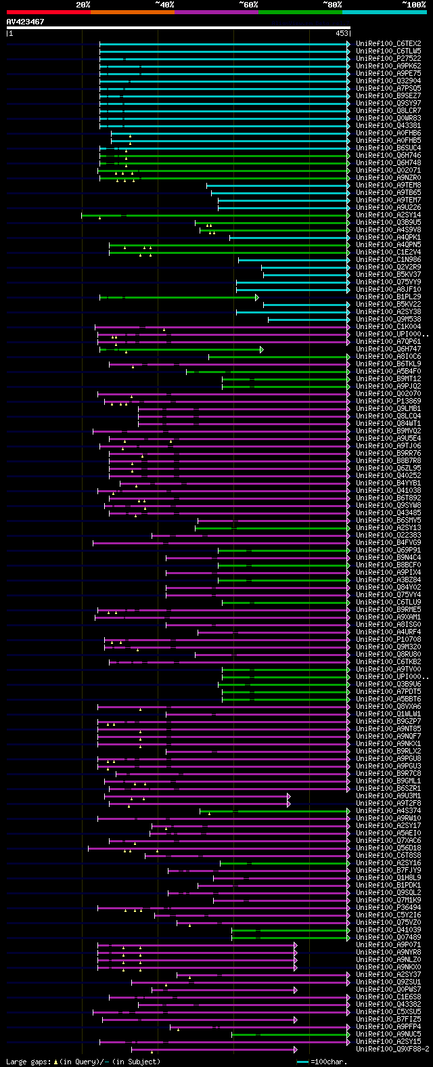Select the label UniRef100_A3BZ84
Viewport: 433px width, 1067px height.
[388, 580]
